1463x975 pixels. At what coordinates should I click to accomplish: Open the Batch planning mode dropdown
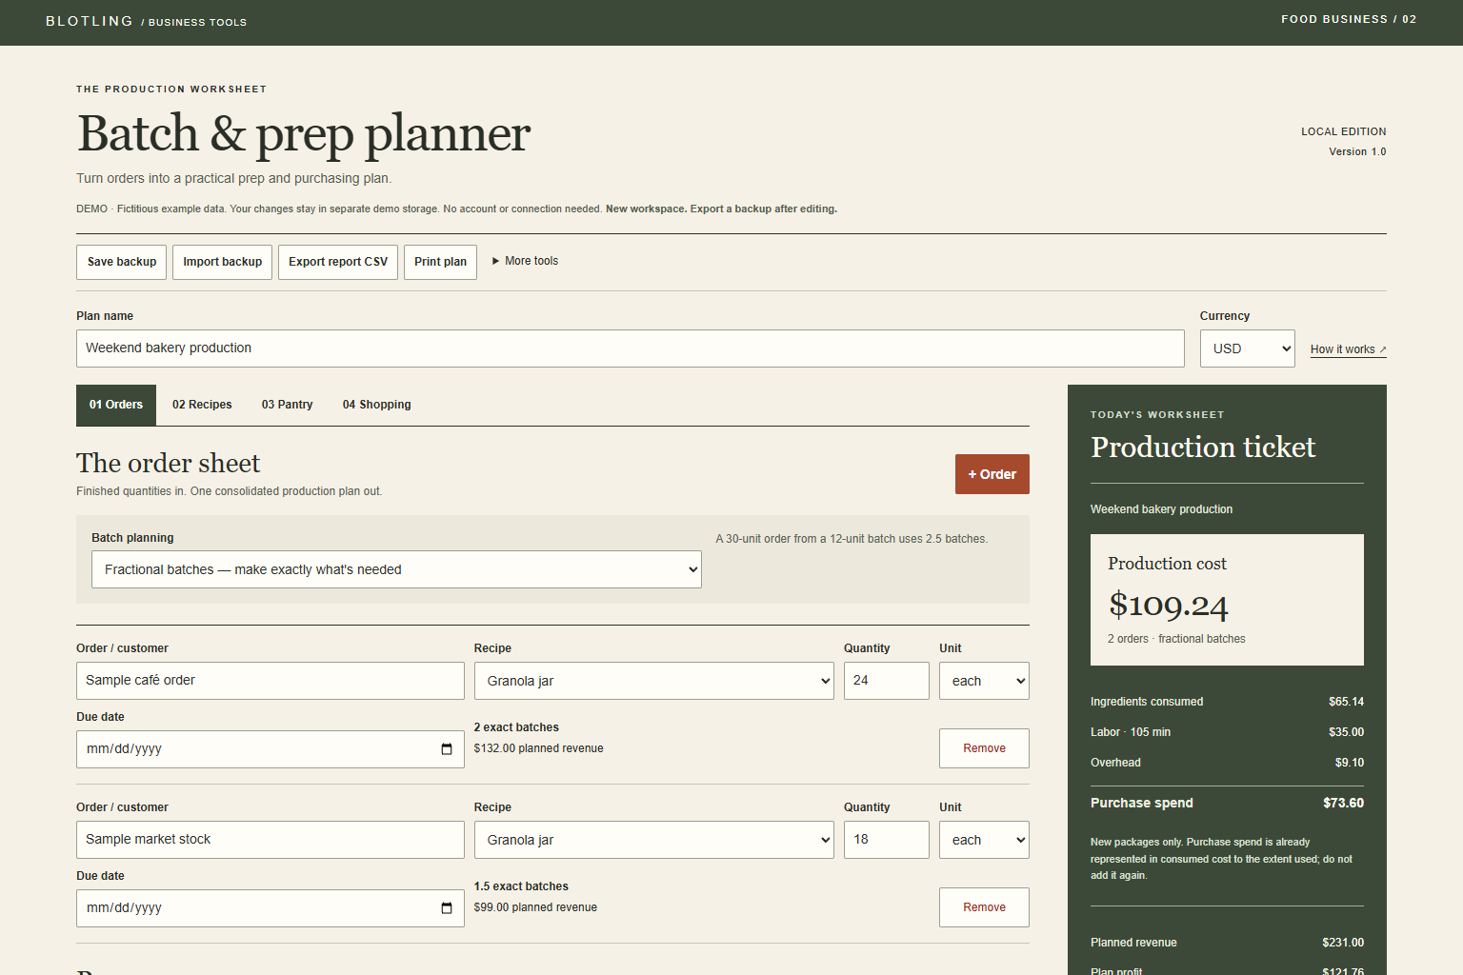pyautogui.click(x=396, y=569)
